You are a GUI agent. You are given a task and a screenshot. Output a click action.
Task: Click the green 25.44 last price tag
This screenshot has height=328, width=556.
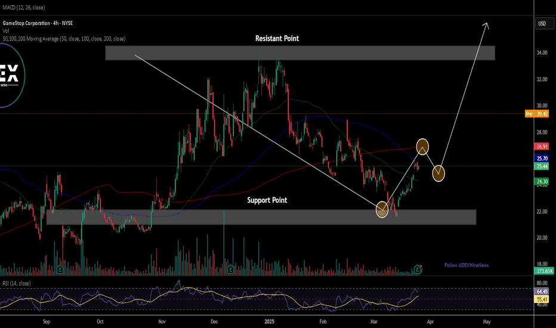point(542,166)
